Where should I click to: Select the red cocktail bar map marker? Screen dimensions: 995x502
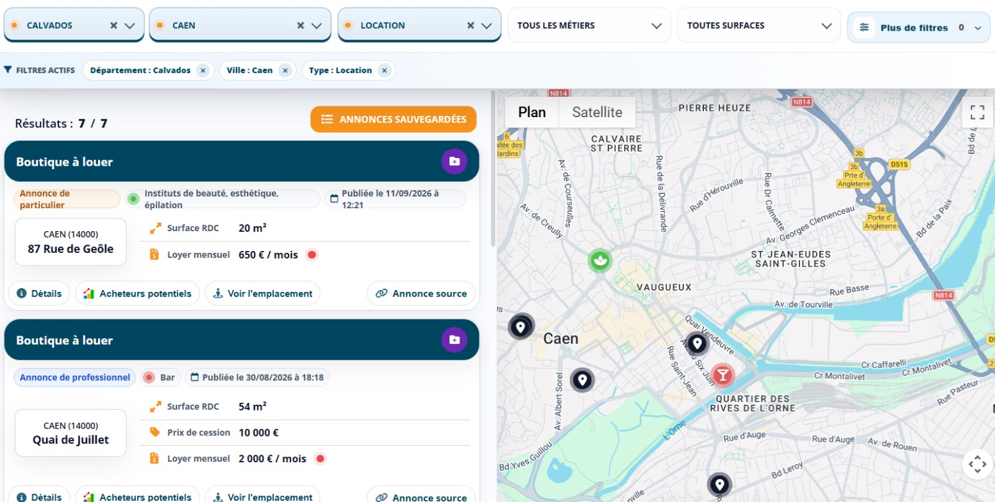723,375
